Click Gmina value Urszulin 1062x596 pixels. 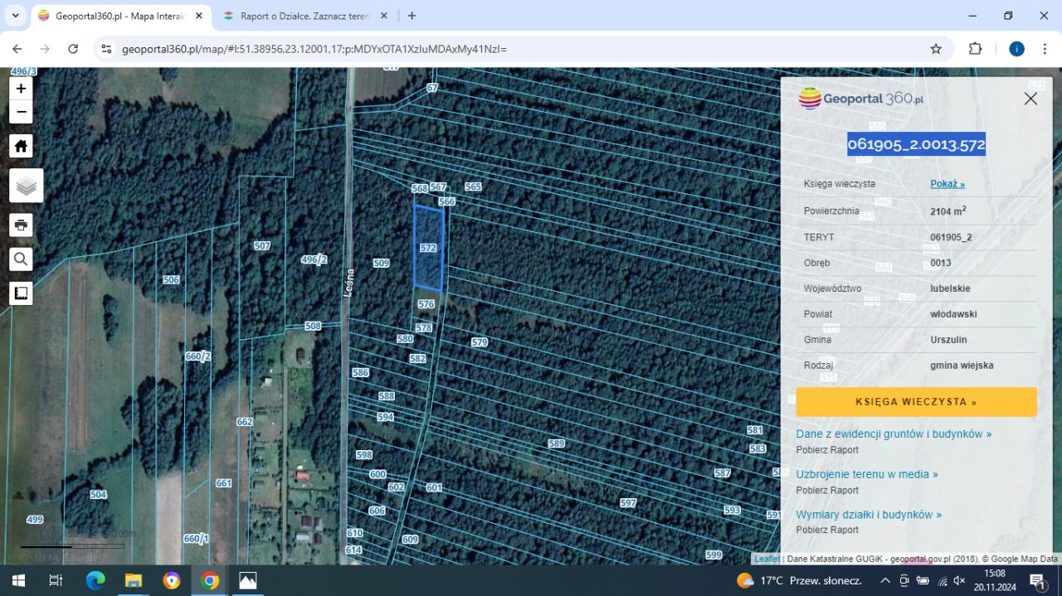tap(948, 340)
